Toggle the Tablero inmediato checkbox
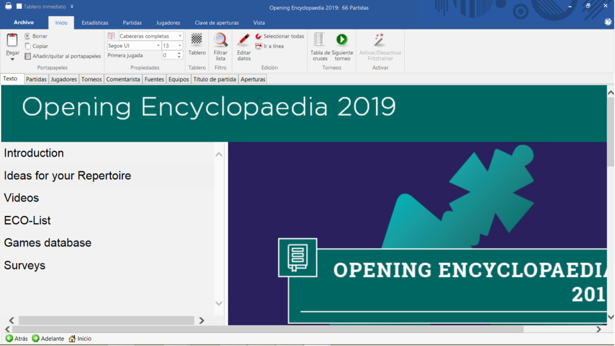 click(x=19, y=6)
